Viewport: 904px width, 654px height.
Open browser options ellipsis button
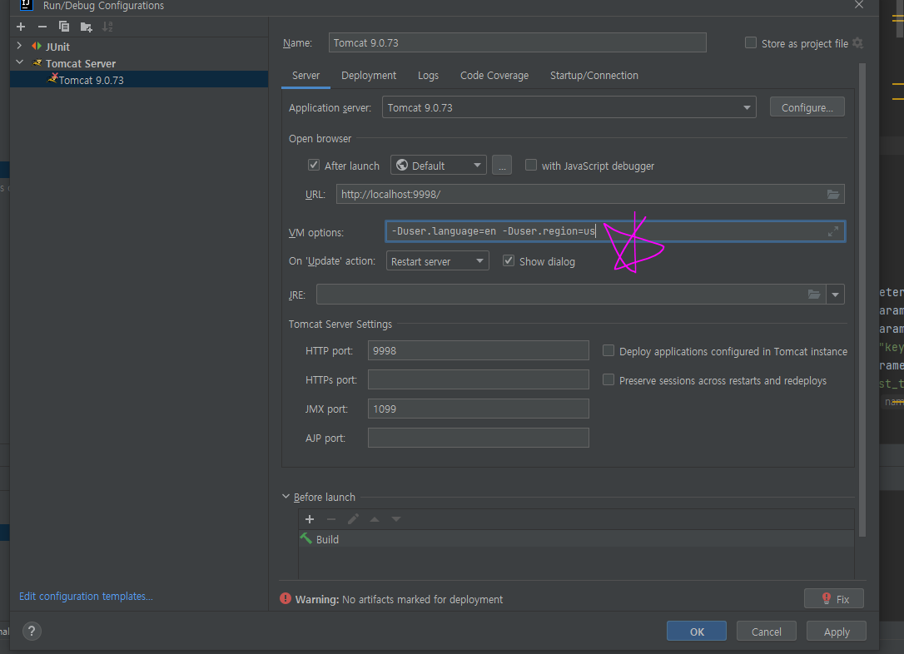502,166
